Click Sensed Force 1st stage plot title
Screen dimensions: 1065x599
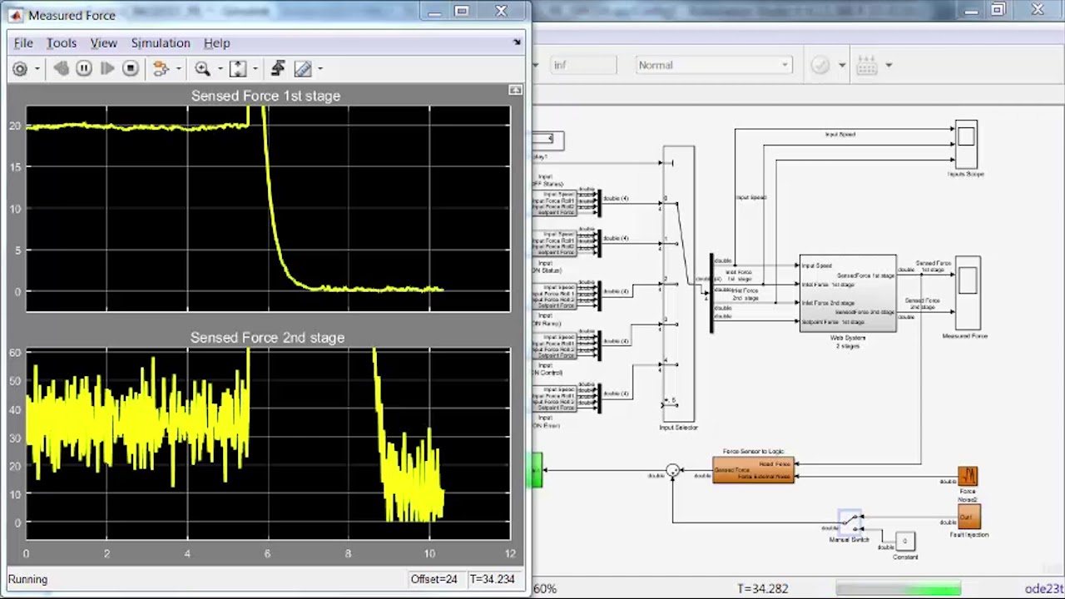265,96
